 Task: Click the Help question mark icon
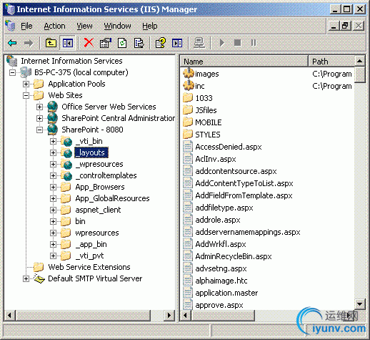tap(160, 43)
